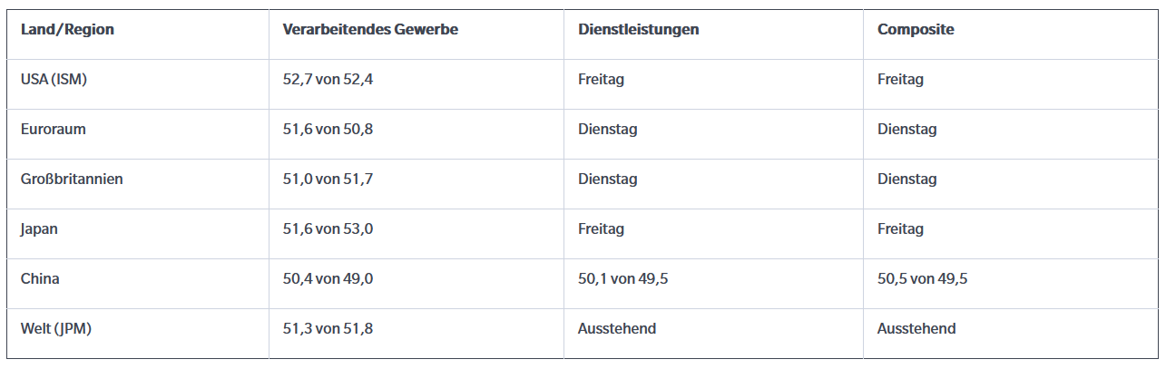Click China's Dienstleistungen value 50,1 von 49,5
Viewport: 1166px width, 369px height.
622,279
